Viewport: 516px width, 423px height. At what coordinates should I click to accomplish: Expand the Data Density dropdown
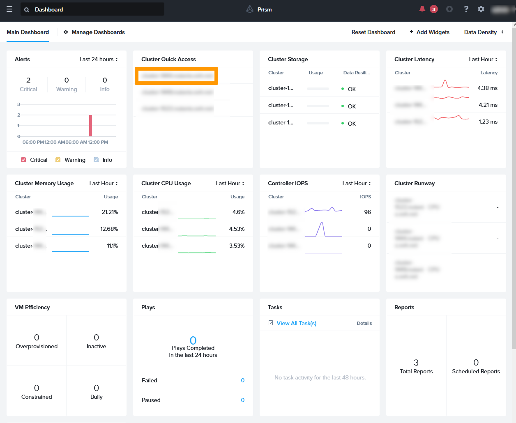pyautogui.click(x=484, y=32)
